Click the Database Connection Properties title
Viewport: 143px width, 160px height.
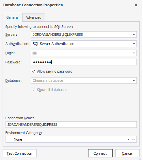[33, 5]
